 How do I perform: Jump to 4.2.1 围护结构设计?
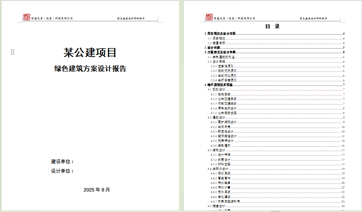click(278, 122)
